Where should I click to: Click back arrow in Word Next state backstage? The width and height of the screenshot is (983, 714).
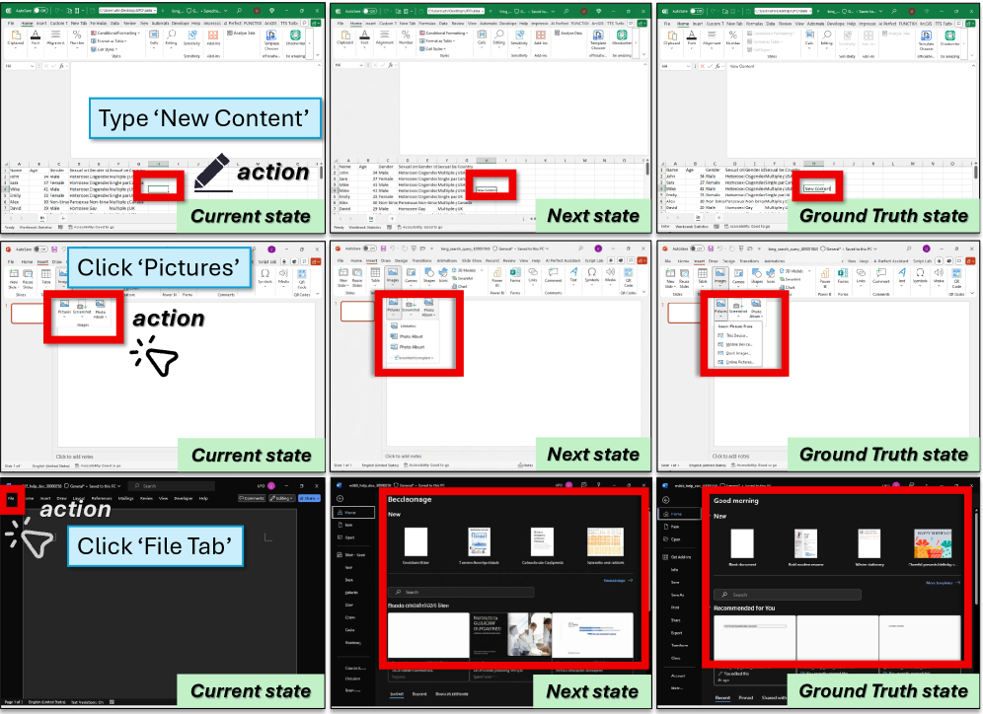(x=340, y=499)
